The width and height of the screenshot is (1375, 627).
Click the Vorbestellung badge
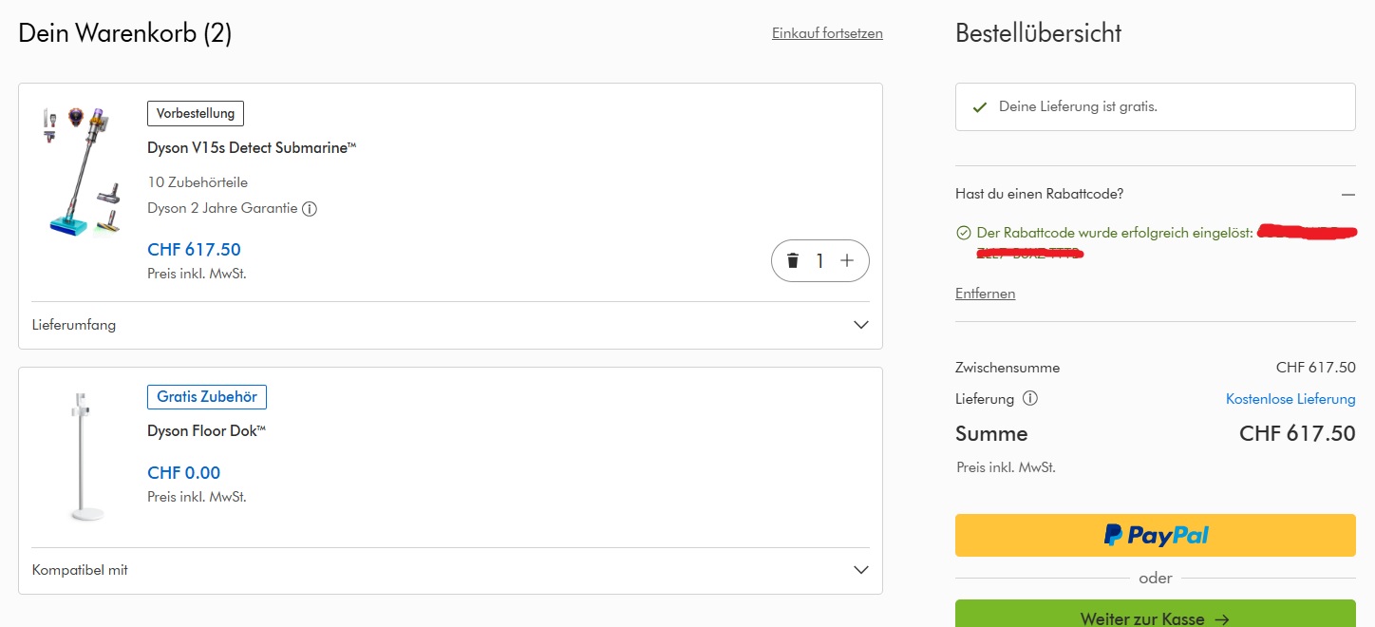pos(196,113)
